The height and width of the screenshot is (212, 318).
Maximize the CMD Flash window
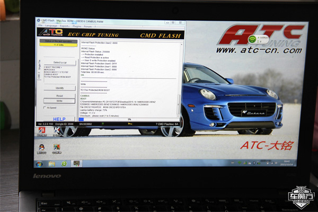173,22
